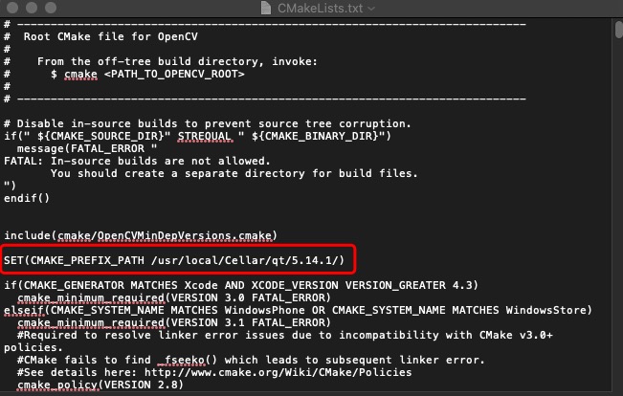Click the CMakeLists.txt window title text
Screen dimensions: 623x396
click(320, 8)
